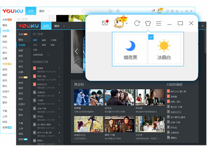Image resolution: width=209 pixels, height=146 pixels.
Task: Click the refresh icon in the callout
Action: click(137, 23)
